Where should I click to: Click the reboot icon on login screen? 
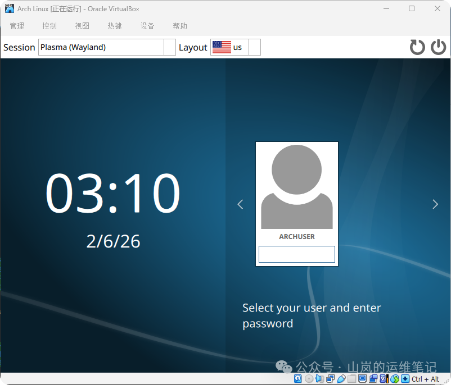click(x=417, y=47)
